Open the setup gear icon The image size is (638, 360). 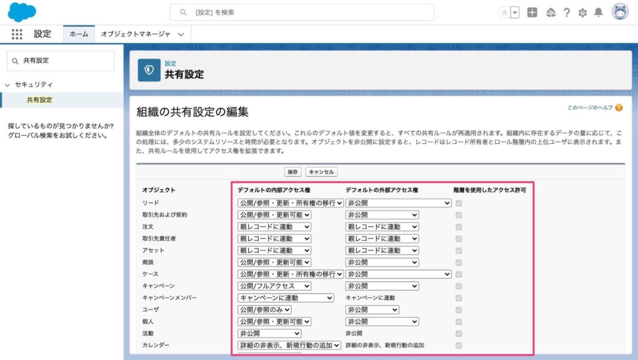tap(583, 12)
